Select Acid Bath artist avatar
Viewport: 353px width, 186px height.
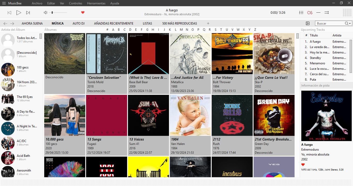[8, 158]
